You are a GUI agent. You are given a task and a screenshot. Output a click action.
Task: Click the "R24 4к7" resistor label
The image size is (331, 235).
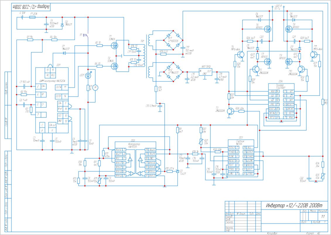[x=251, y=38]
